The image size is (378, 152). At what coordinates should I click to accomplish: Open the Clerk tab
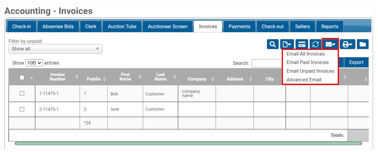[91, 27]
